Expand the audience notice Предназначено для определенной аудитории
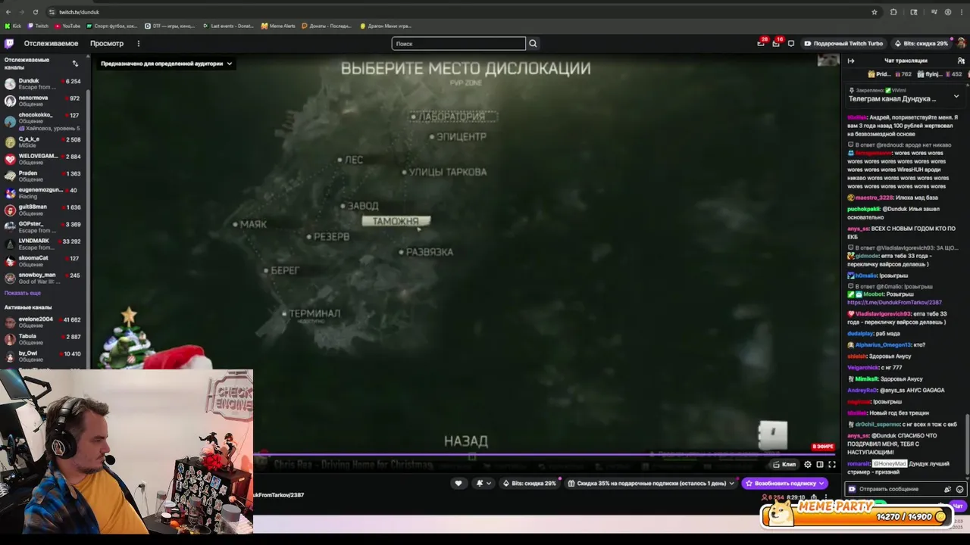The width and height of the screenshot is (970, 545). 166,64
